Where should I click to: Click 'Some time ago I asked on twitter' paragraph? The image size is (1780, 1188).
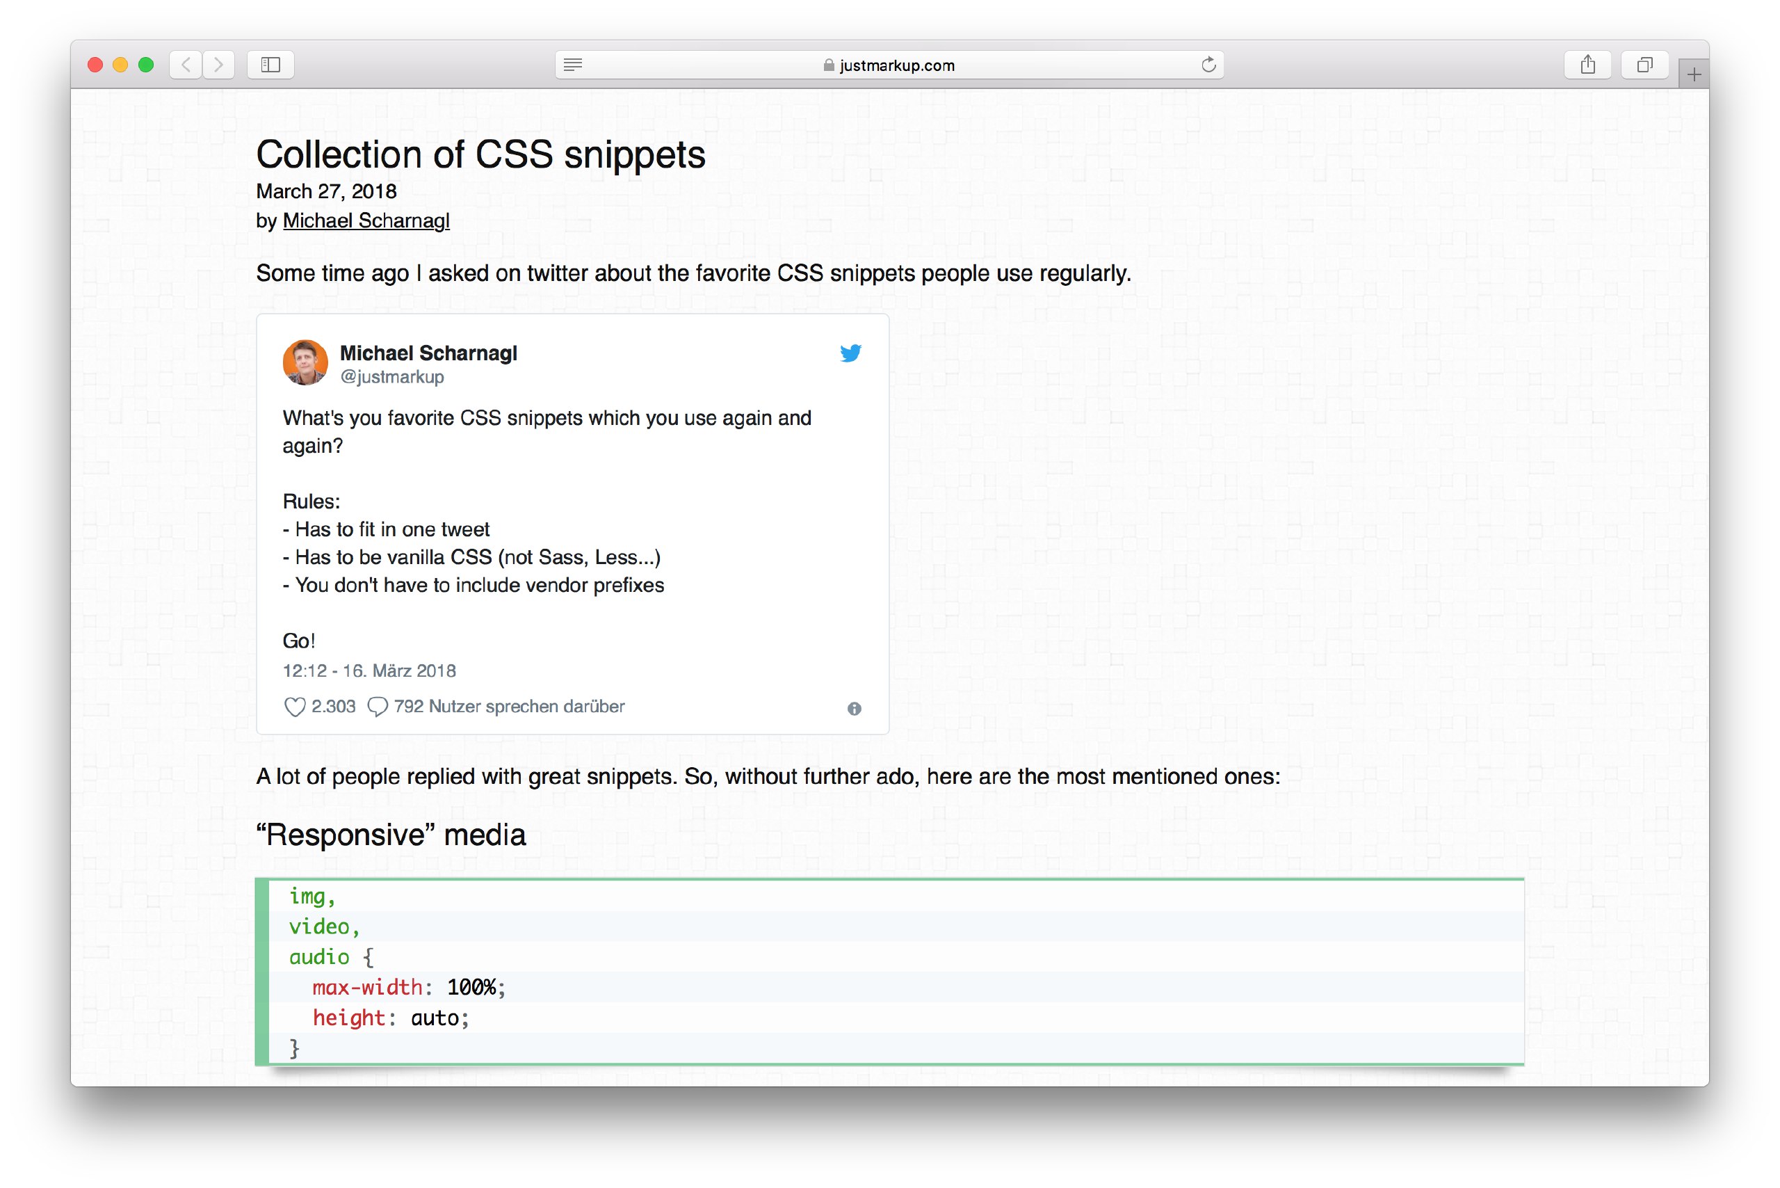(x=693, y=273)
